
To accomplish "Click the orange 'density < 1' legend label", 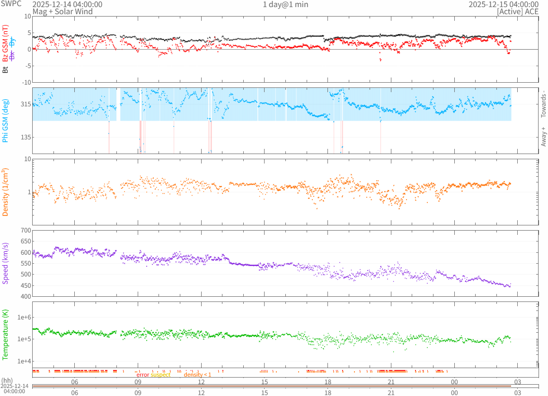I will (197, 375).
